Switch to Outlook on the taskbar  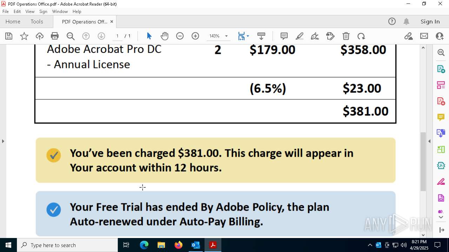195,245
